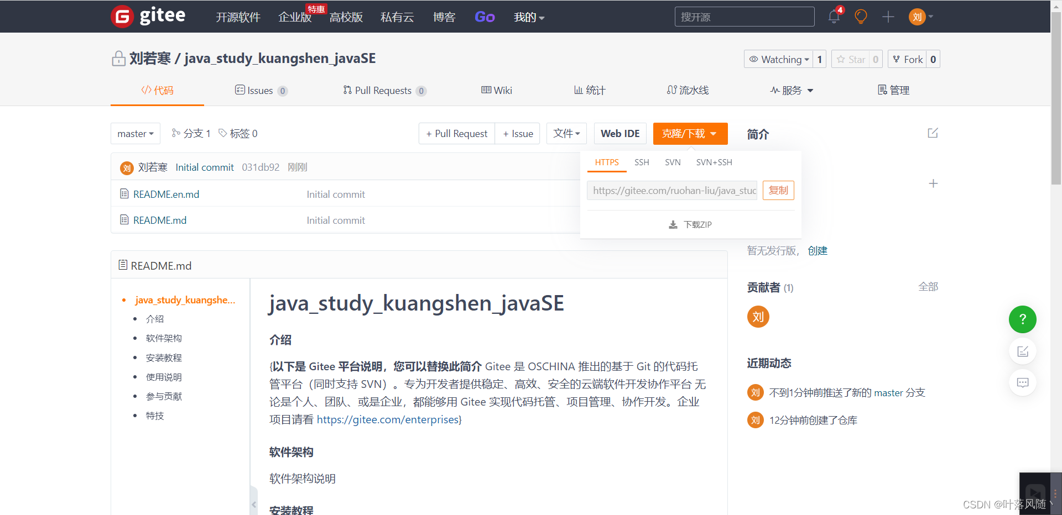Image resolution: width=1062 pixels, height=515 pixels.
Task: Download the repository via 下载ZIP
Action: pos(690,224)
